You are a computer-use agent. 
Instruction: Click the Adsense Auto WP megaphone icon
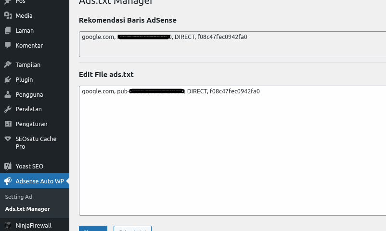pos(8,181)
